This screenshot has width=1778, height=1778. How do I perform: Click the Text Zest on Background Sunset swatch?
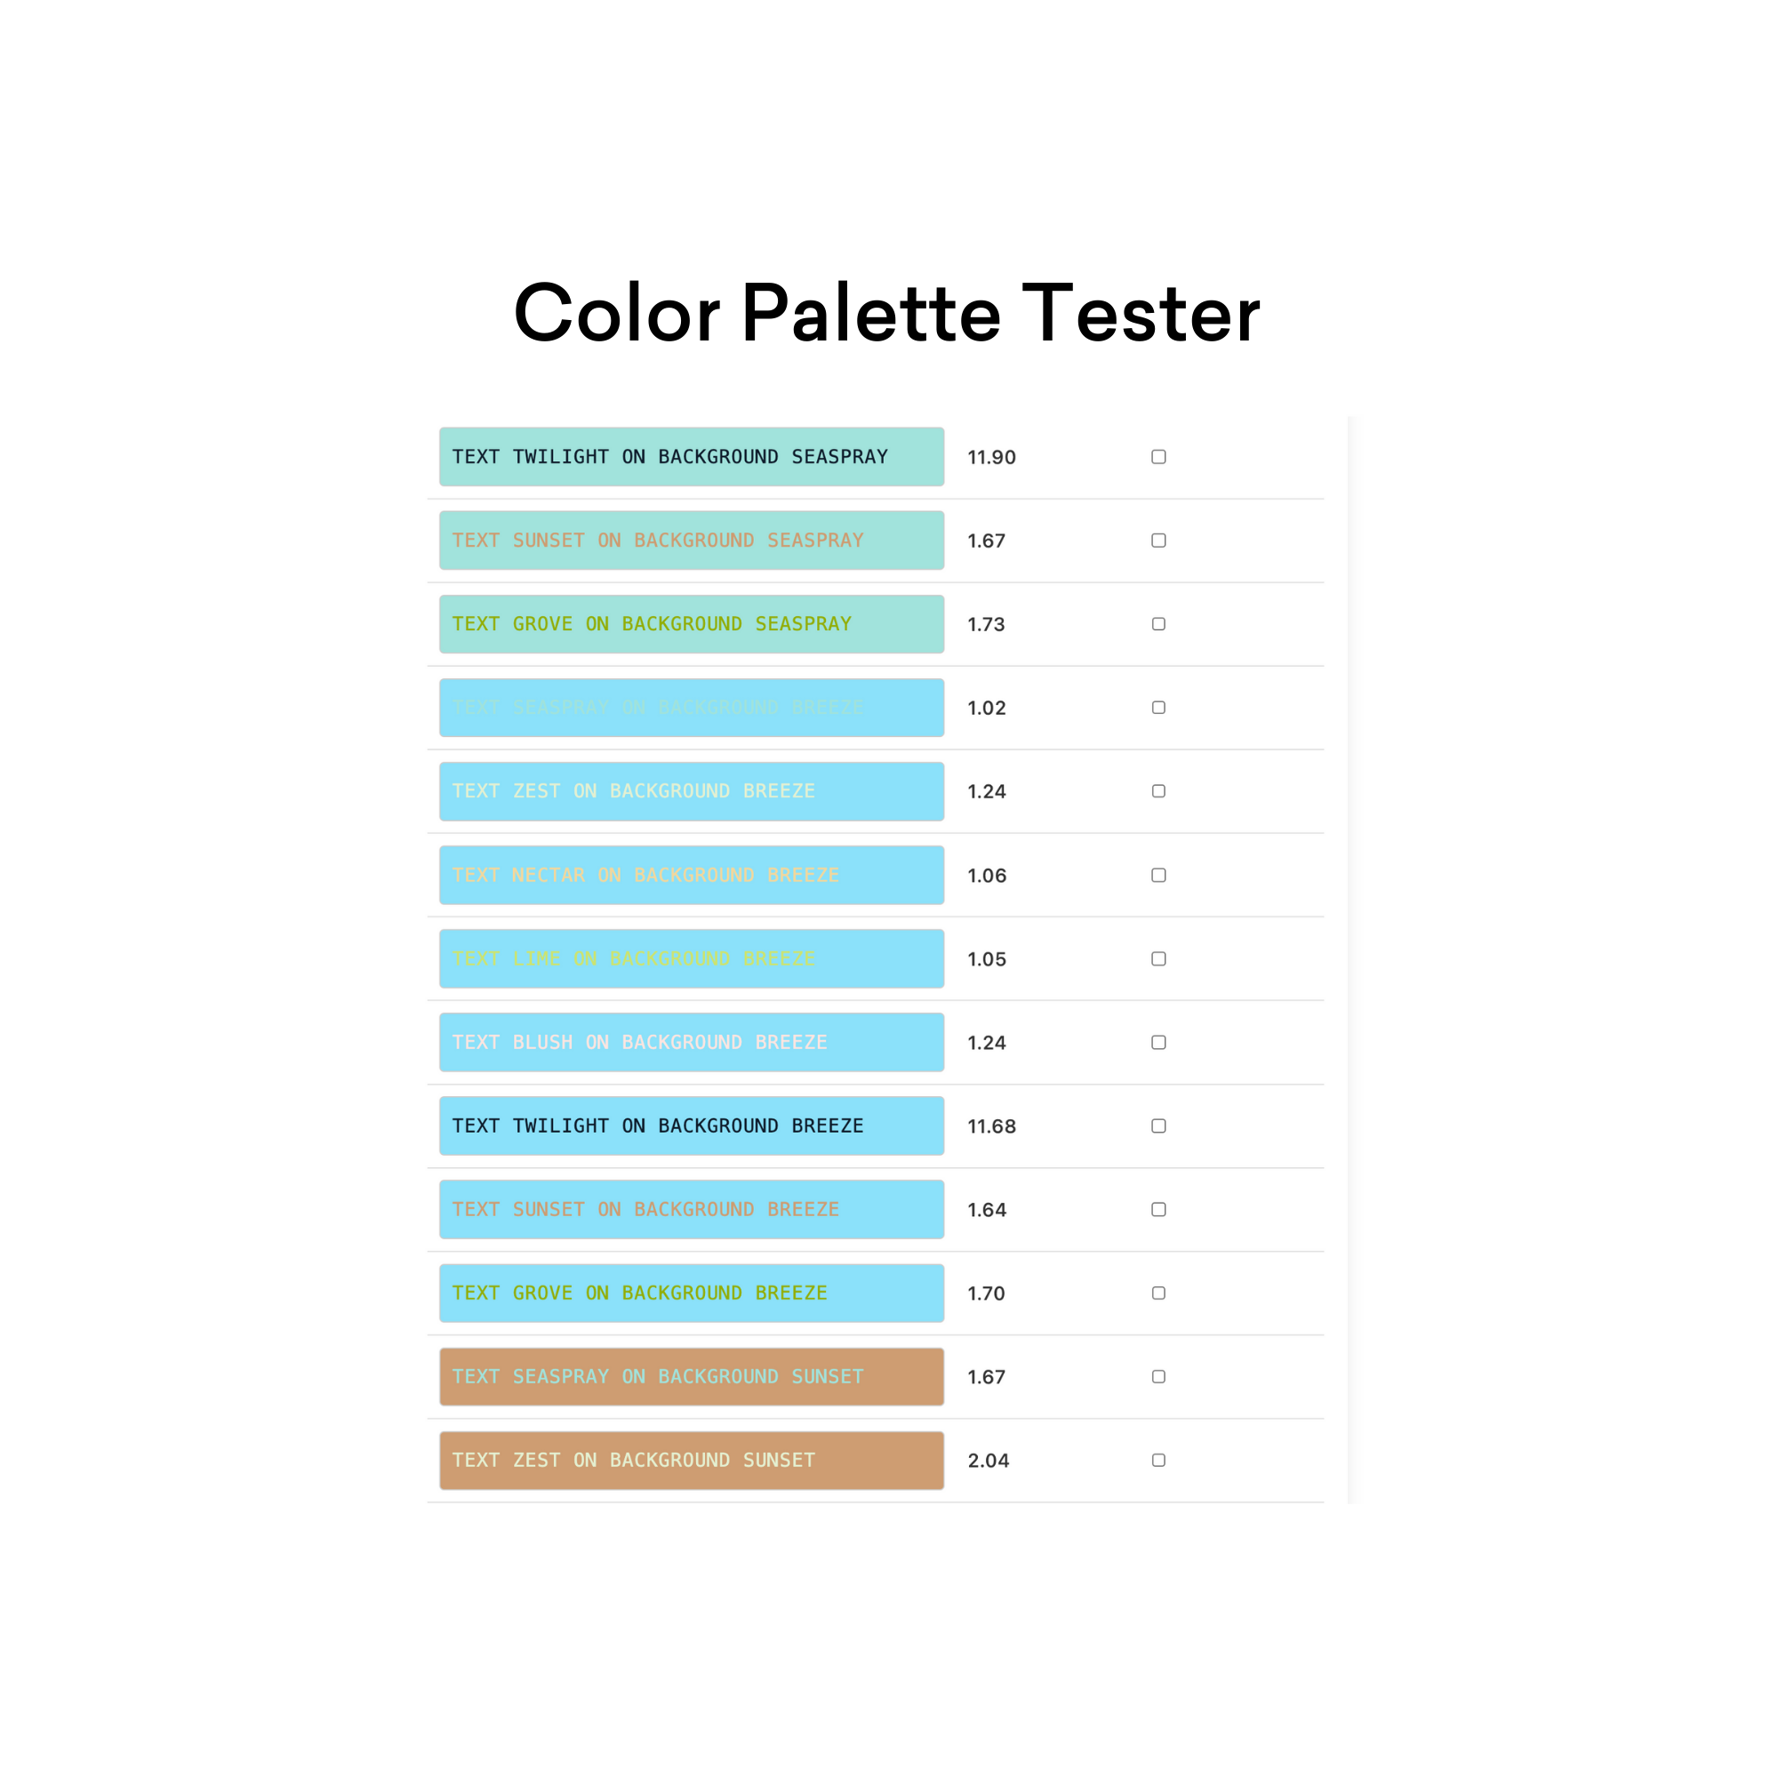(x=691, y=1461)
